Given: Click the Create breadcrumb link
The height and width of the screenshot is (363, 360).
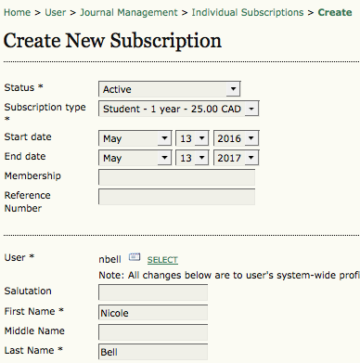Looking at the screenshot, I should [x=335, y=12].
